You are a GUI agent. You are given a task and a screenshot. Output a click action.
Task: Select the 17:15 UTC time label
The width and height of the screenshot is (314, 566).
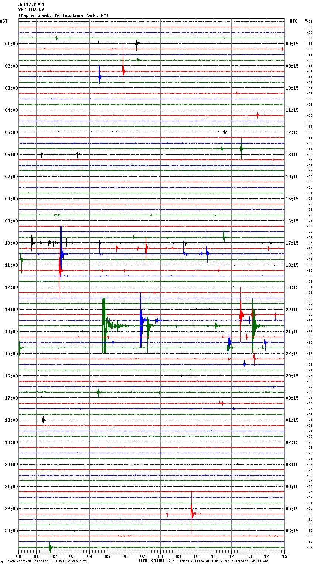point(292,243)
